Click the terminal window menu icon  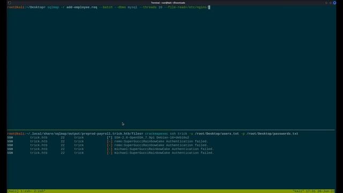(x=10, y=3)
